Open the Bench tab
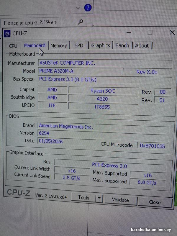 click(122, 45)
